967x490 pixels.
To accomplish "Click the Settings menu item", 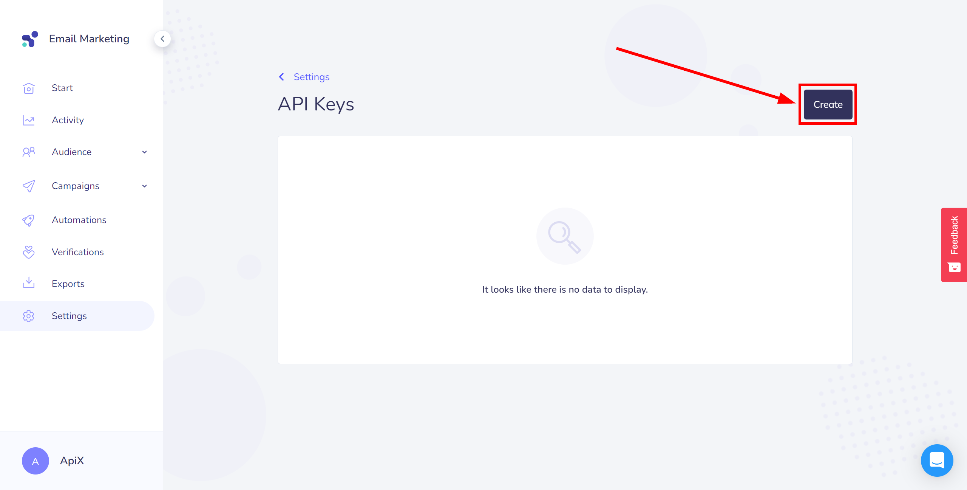I will pyautogui.click(x=69, y=316).
